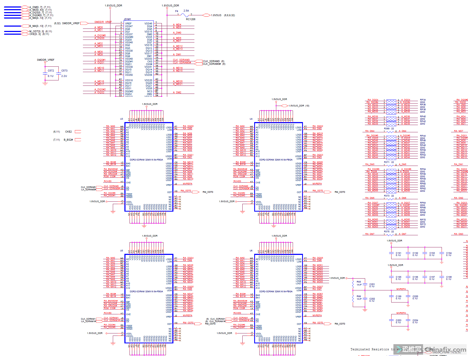The image size is (468, 356).
Task: Click the C191 capacitor designator
Action: coord(399,253)
